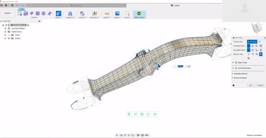
Task: Open the Edit Form modify tool icon
Action: click(x=58, y=13)
